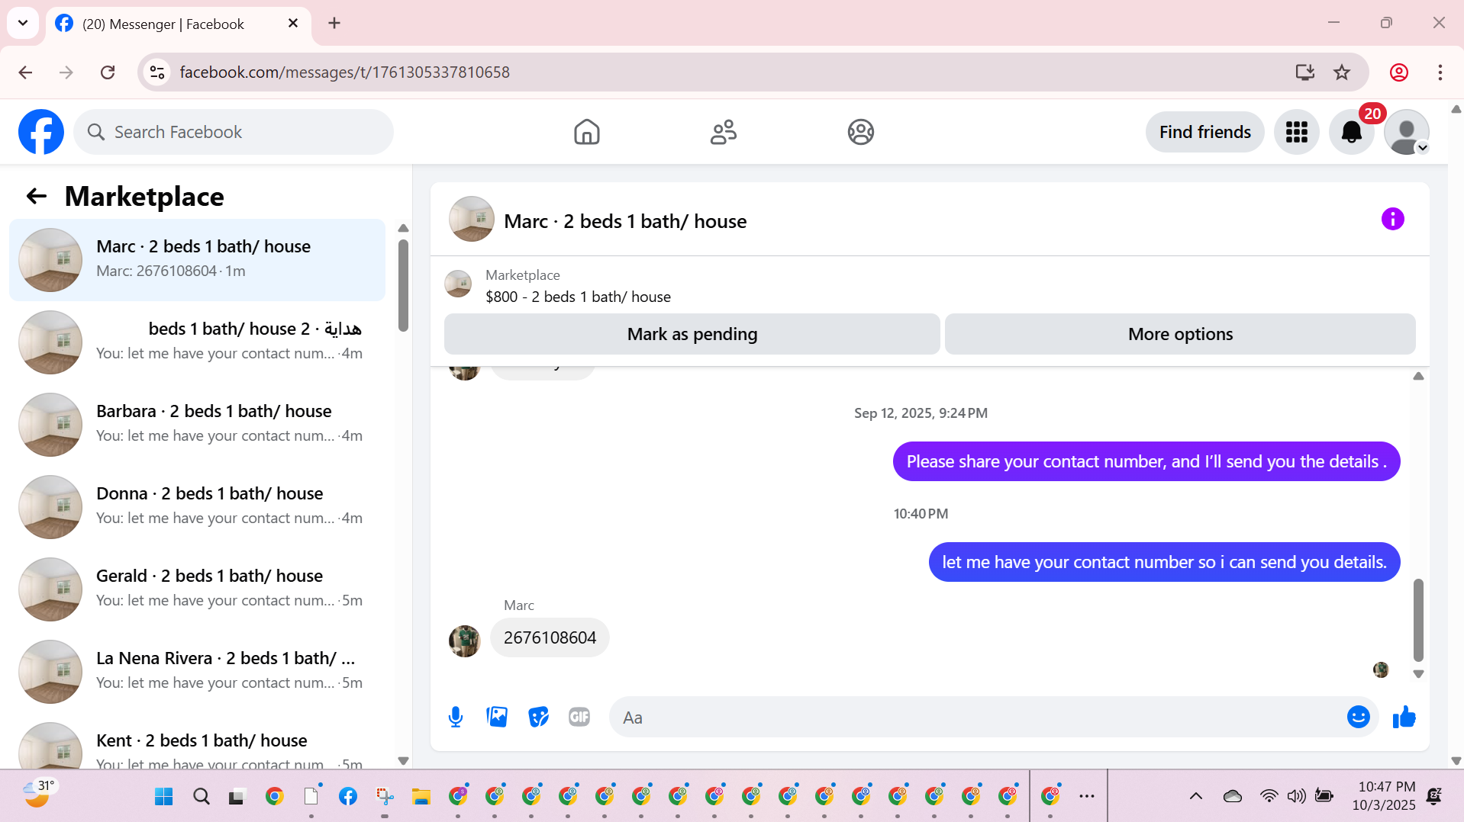Close the Messenger | Facebook tab
The width and height of the screenshot is (1464, 822).
point(292,24)
